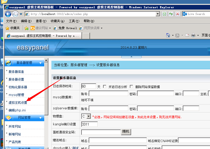Viewport: 210px width, 149px height.
Task: Open the 页面 page menu
Action: pos(206,35)
